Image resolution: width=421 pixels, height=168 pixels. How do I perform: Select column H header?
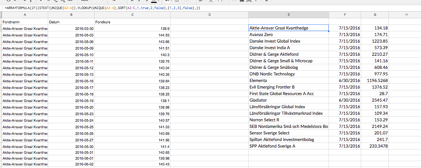[406, 15]
